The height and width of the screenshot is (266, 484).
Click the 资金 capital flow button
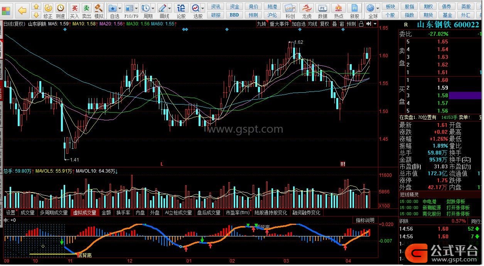pos(234,7)
